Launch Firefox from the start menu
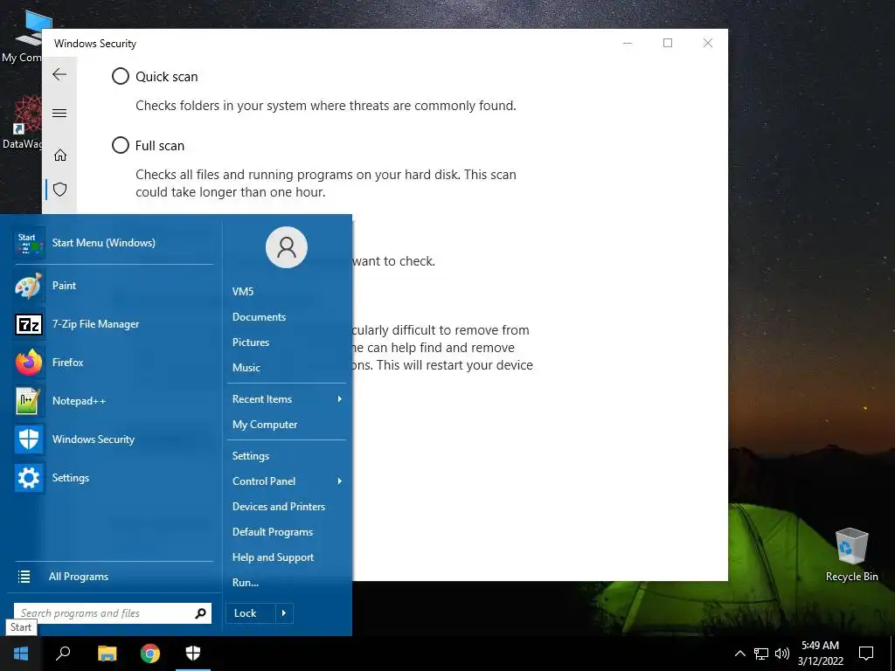 pos(113,363)
